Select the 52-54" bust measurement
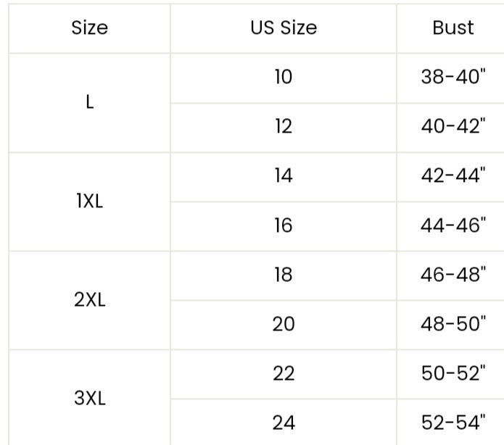Viewport: 504px width, 445px height. pos(453,422)
